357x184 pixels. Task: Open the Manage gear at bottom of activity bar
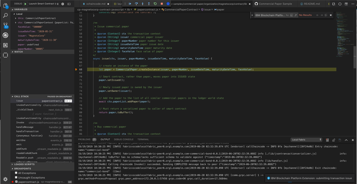click(x=5, y=179)
